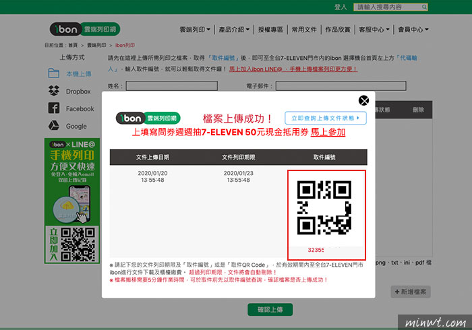The image size is (472, 330).
Task: Click 立即查詢上傳文件狀態 button
Action: click(326, 118)
